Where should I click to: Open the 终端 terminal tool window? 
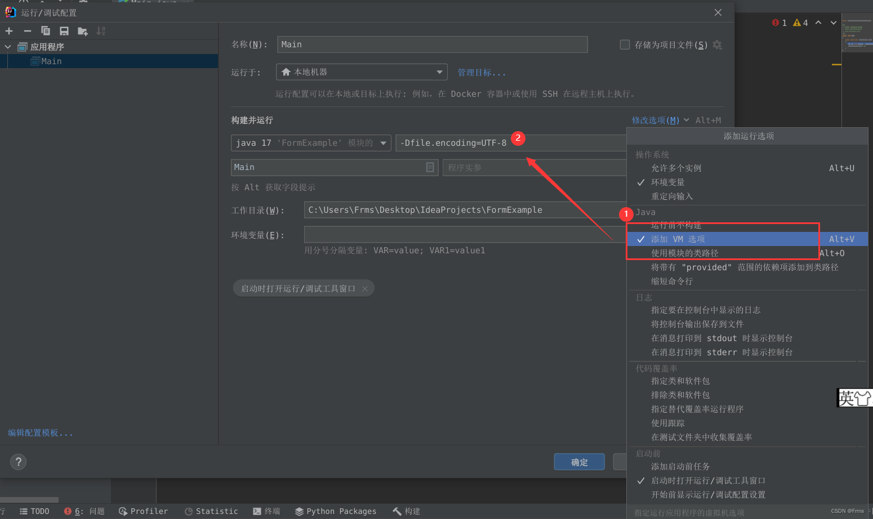point(266,511)
